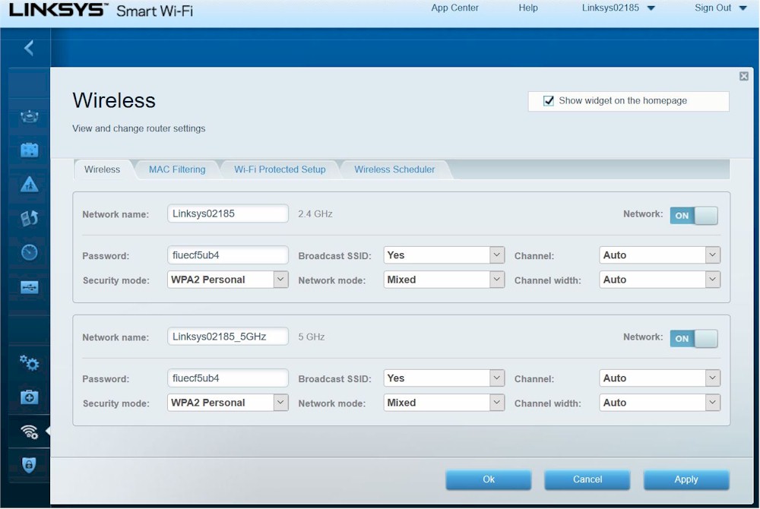Open the 5 GHz Network mode dropdown
The image size is (760, 509).
pos(444,403)
